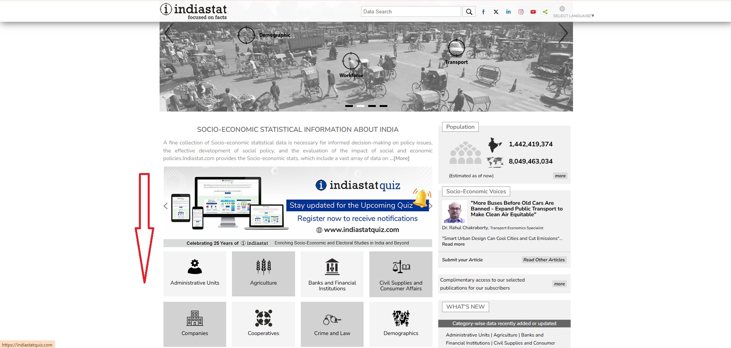This screenshot has width=731, height=348.
Task: Open the X (Twitter) icon
Action: [496, 12]
